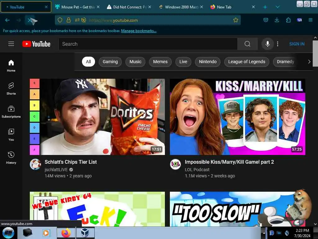Bookmark this page with star icon
This screenshot has width=318, height=239.
235,20
